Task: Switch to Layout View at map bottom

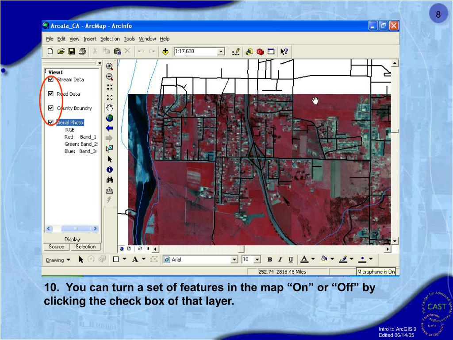Action: point(129,249)
